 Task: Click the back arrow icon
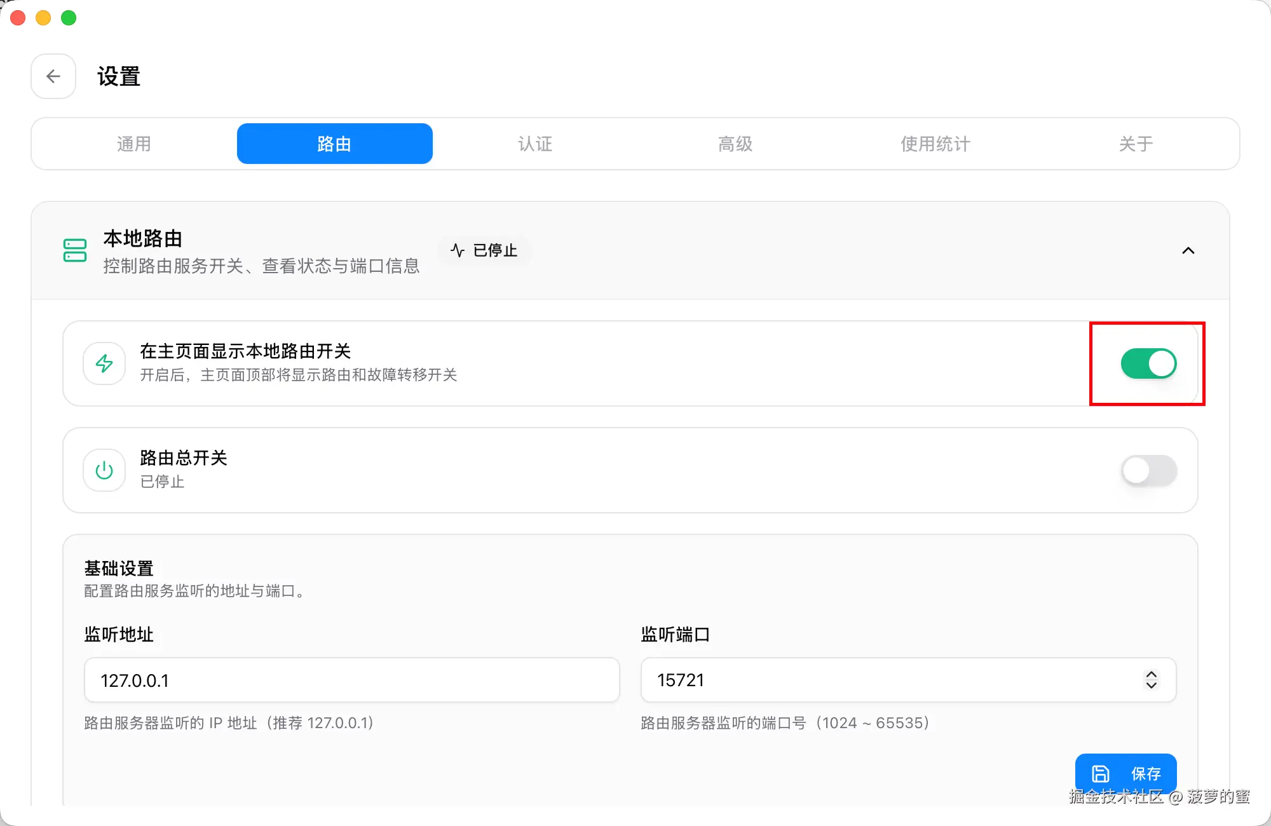click(53, 76)
